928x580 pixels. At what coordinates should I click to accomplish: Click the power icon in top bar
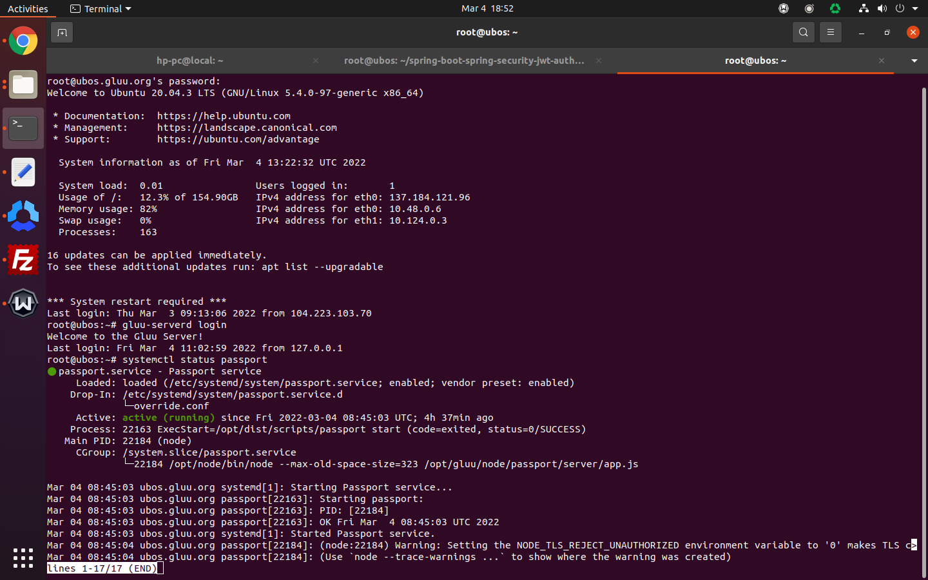[900, 8]
